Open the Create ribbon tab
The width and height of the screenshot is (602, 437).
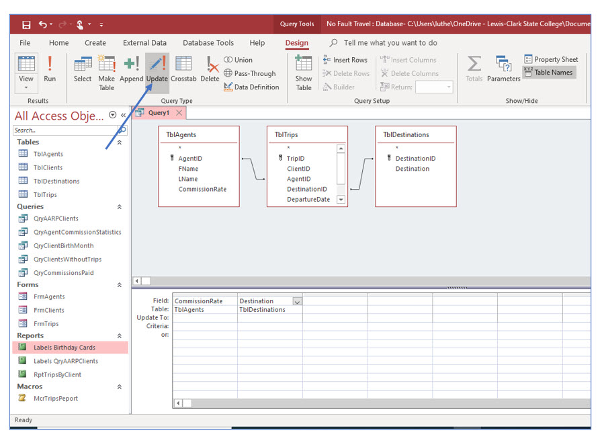click(x=95, y=42)
